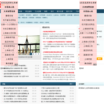Go to the 推荐 navigation item

(46, 11)
